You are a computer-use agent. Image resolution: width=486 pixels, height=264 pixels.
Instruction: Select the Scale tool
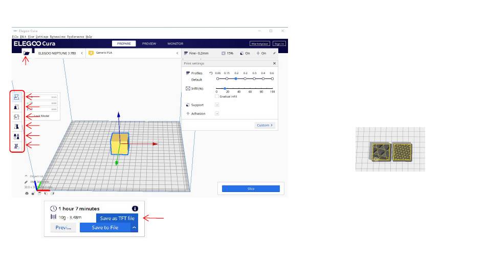coord(17,107)
